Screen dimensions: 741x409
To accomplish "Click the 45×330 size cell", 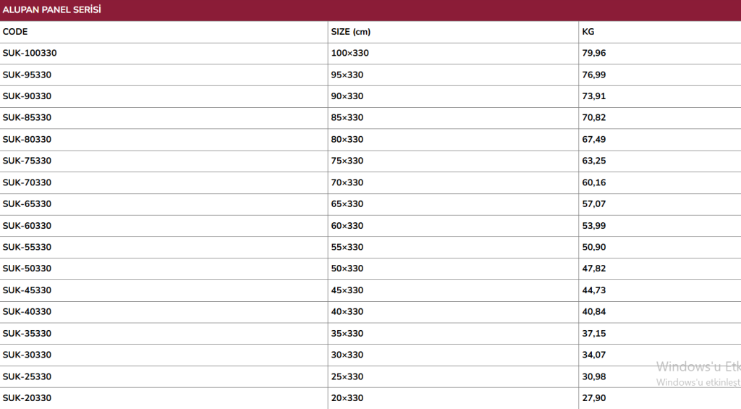I will (347, 290).
